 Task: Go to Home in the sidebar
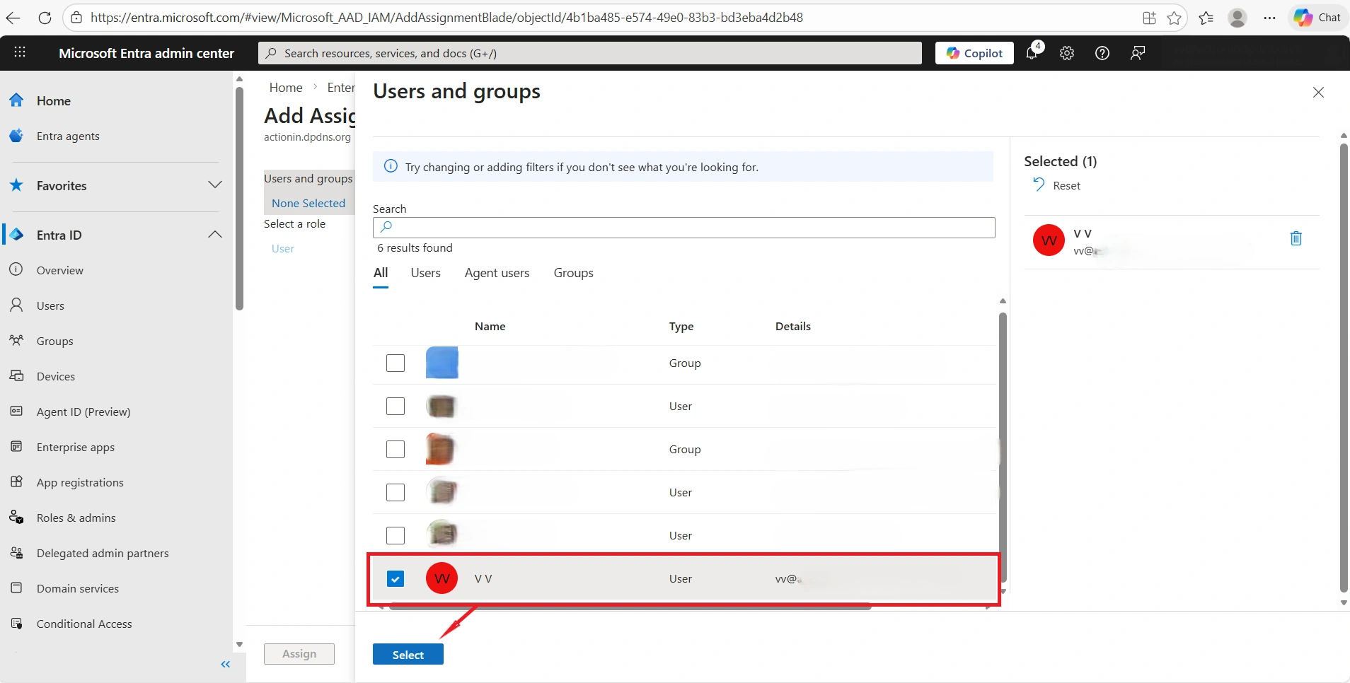pos(54,100)
